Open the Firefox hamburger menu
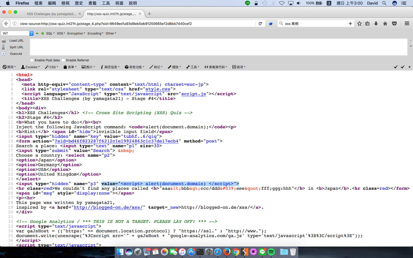 pyautogui.click(x=407, y=23)
